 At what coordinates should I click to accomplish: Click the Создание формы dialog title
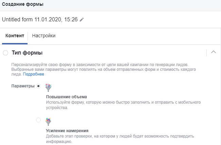pos(22,4)
